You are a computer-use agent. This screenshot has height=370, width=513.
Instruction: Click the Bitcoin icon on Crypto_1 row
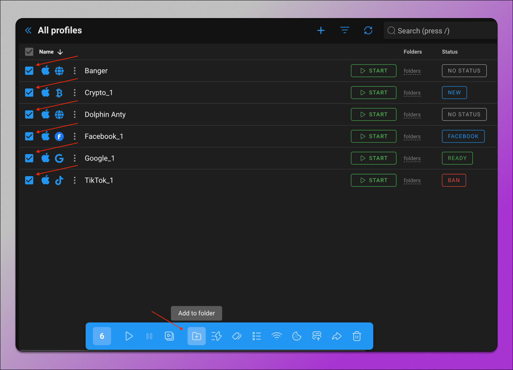(x=59, y=93)
